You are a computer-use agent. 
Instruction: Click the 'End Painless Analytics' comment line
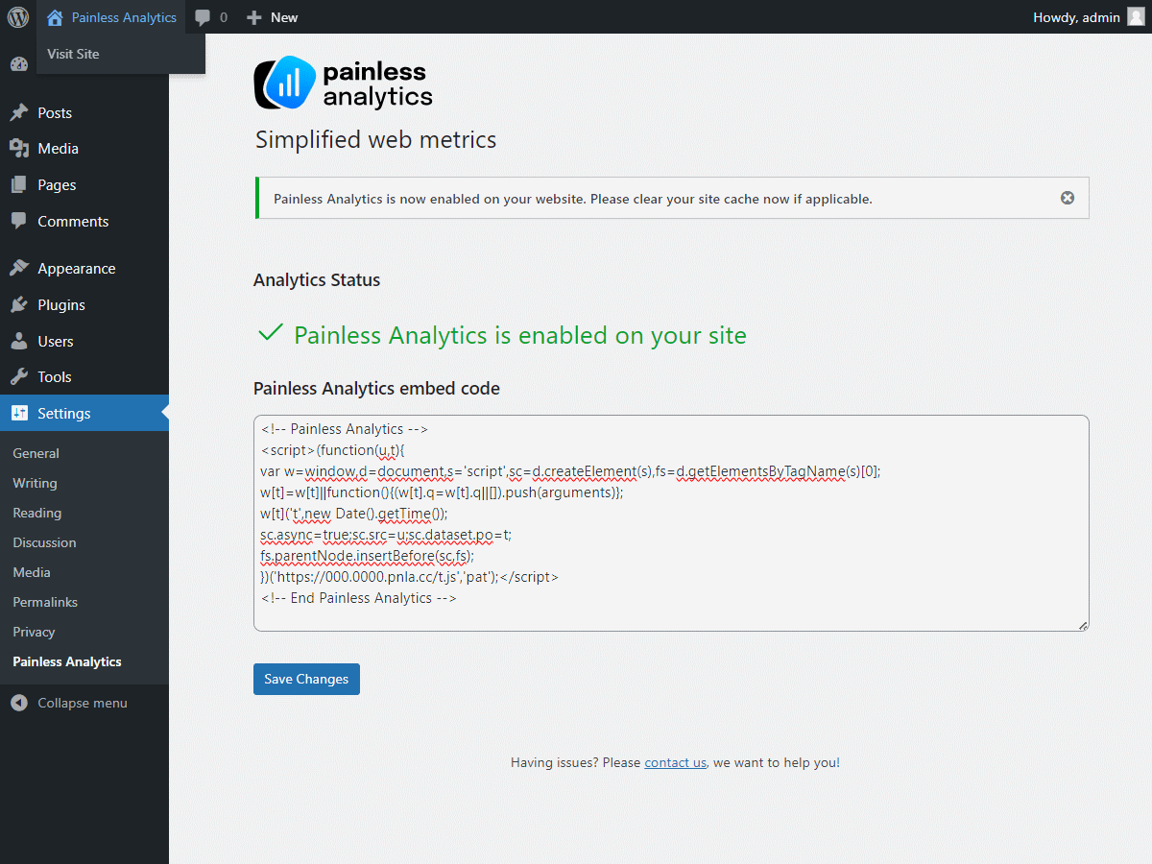pos(358,598)
